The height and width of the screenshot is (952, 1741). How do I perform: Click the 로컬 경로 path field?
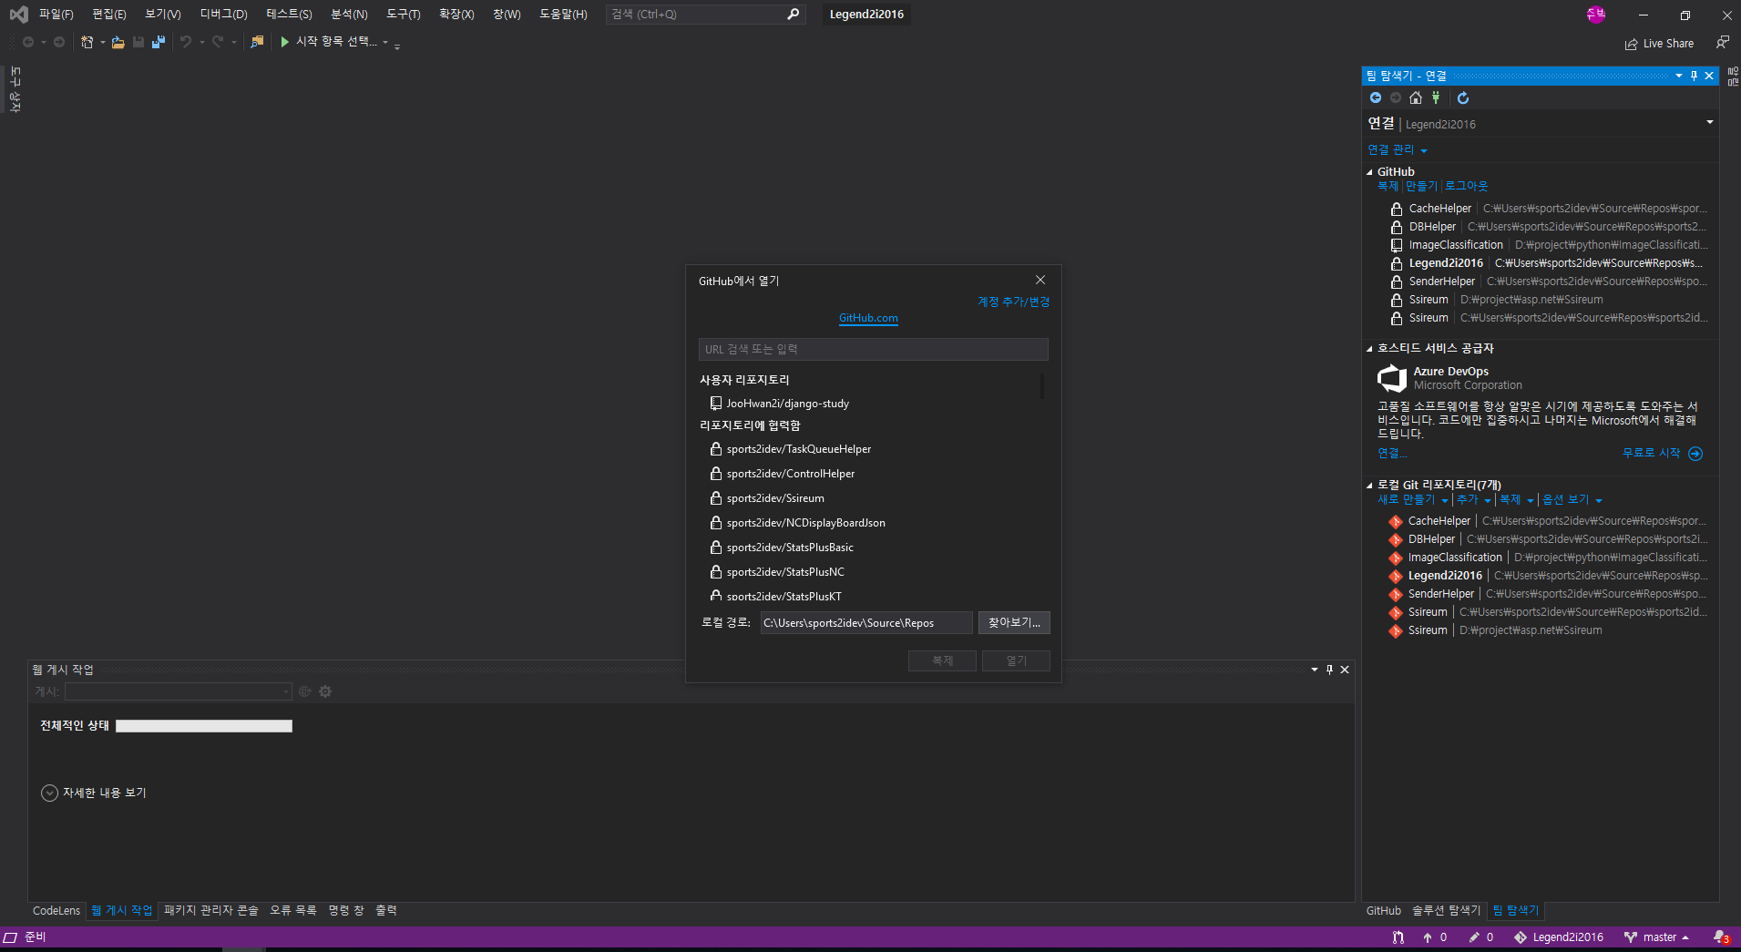(x=865, y=622)
